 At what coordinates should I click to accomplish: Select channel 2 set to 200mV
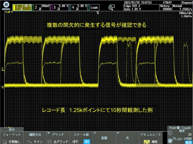[x=40, y=8]
